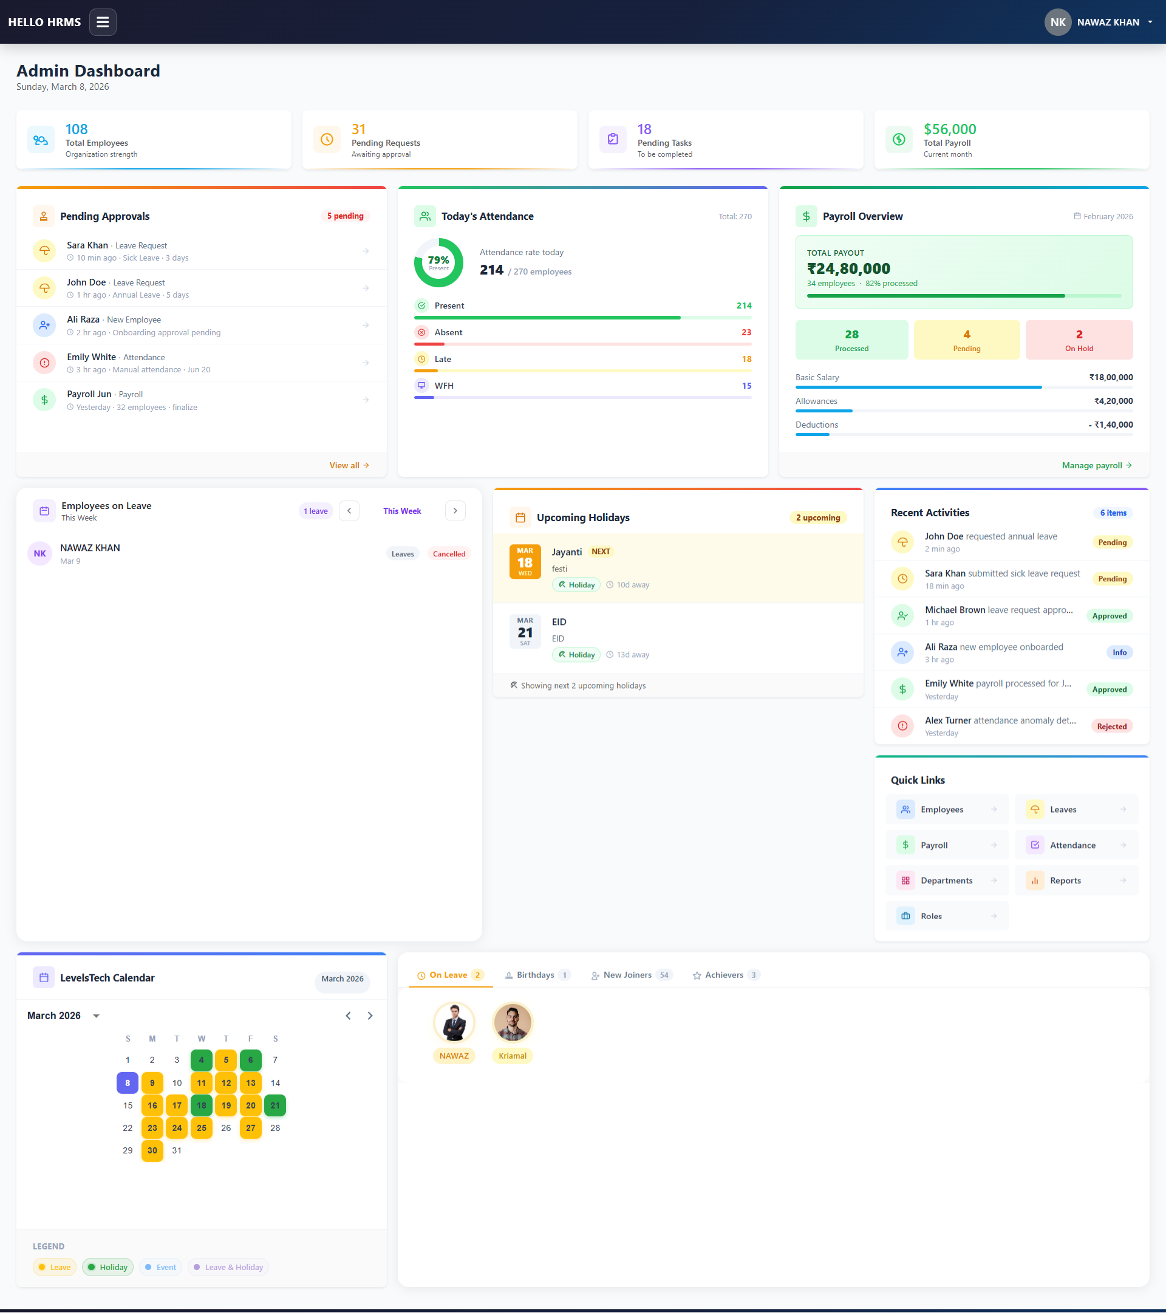Screen dimensions: 1166x1315
Task: Open the hamburger menu button
Action: [x=102, y=22]
